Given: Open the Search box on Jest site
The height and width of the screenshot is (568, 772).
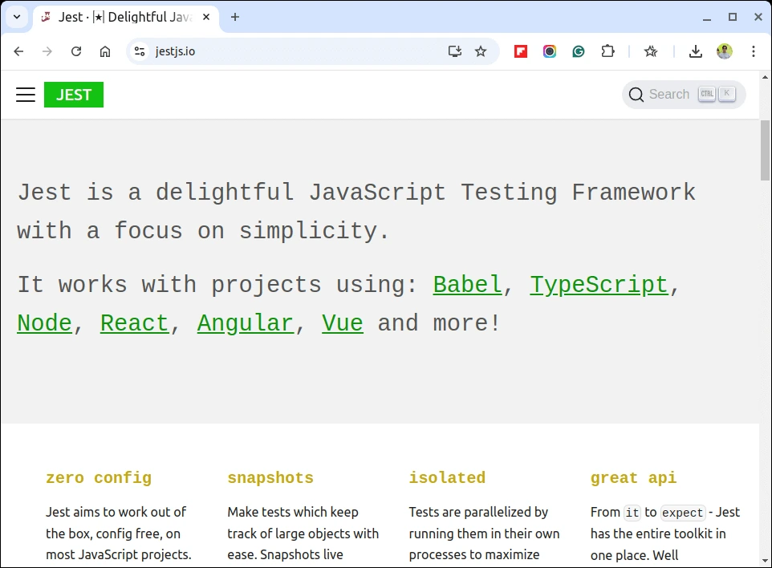Looking at the screenshot, I should 684,95.
